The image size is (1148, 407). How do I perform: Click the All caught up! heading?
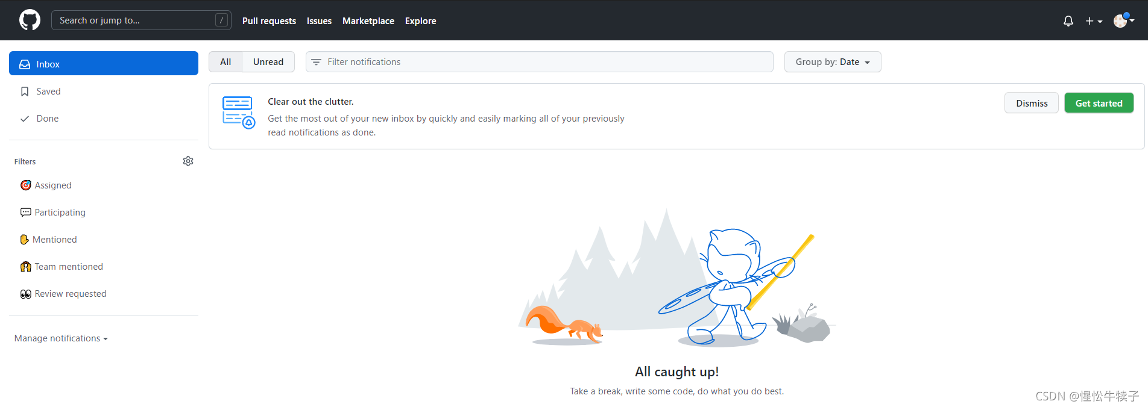coord(676,372)
